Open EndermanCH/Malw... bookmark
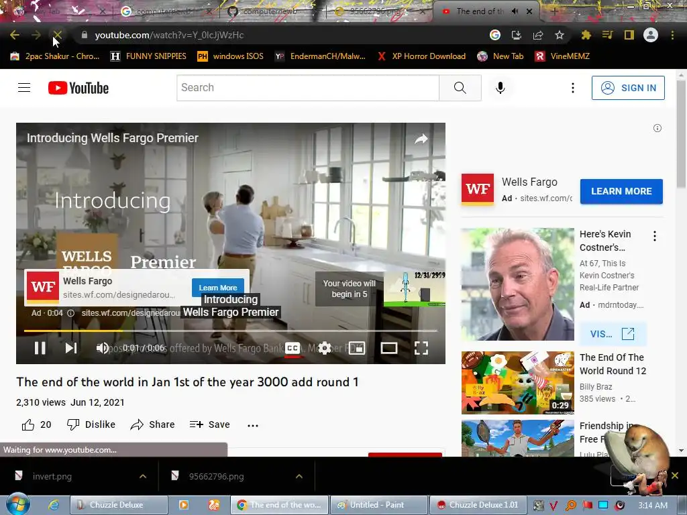This screenshot has width=687, height=515. (x=320, y=56)
